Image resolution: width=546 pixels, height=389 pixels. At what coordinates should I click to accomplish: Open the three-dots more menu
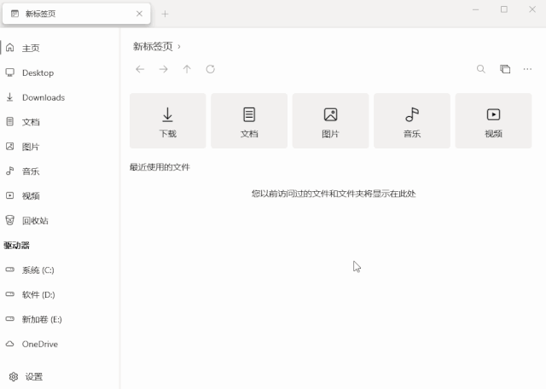pos(527,69)
